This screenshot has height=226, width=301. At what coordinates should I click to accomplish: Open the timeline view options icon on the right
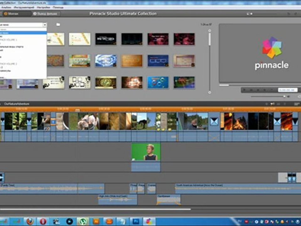click(x=297, y=104)
